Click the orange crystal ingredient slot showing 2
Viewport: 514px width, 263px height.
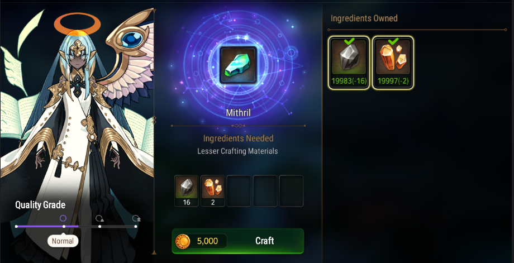click(213, 191)
